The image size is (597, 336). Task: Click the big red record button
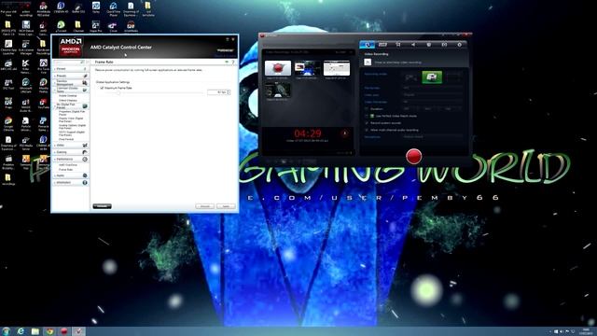coord(413,156)
